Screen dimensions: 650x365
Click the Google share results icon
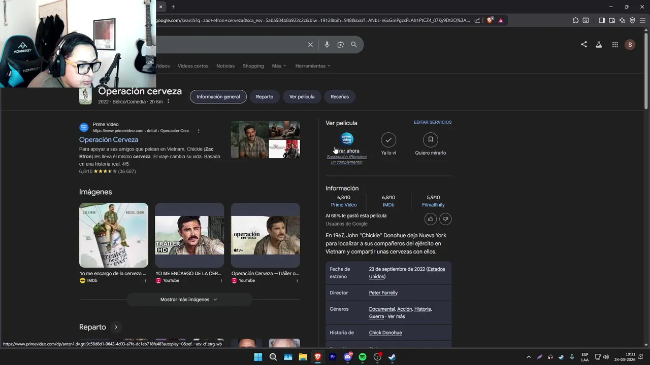coord(584,45)
